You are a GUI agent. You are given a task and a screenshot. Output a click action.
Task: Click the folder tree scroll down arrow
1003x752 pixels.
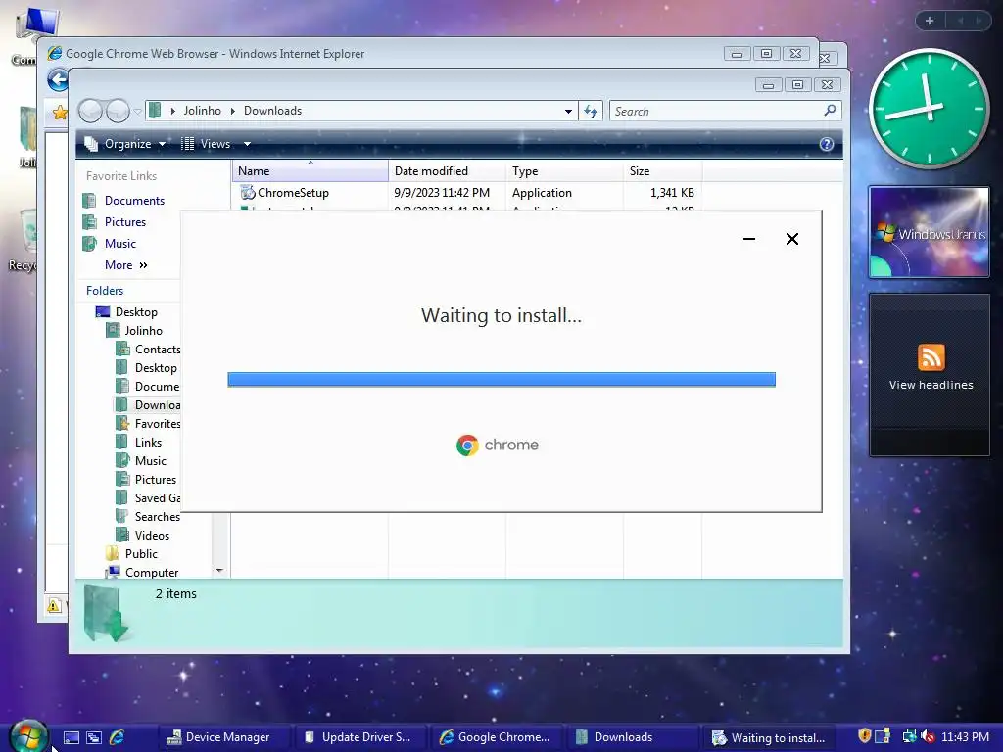[x=219, y=570]
